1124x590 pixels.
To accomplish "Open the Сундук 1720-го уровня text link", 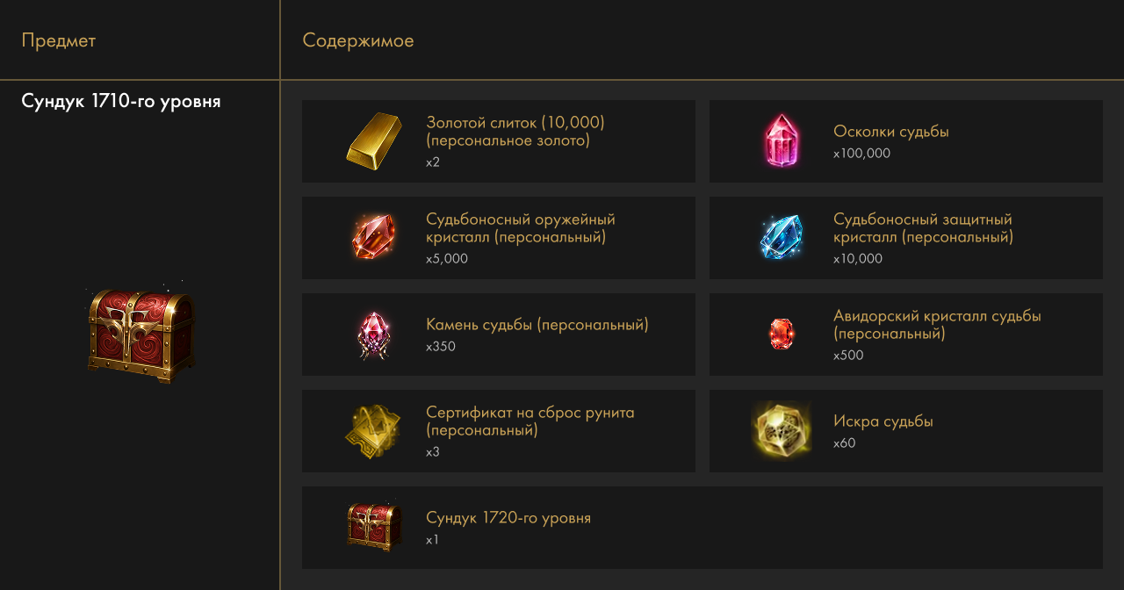I will point(508,518).
